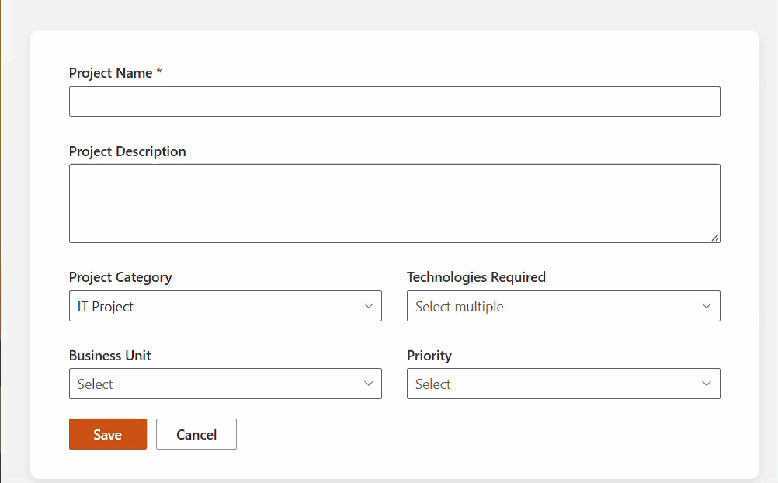Expand the Business Unit dropdown
Image resolution: width=778 pixels, height=483 pixels.
point(225,384)
